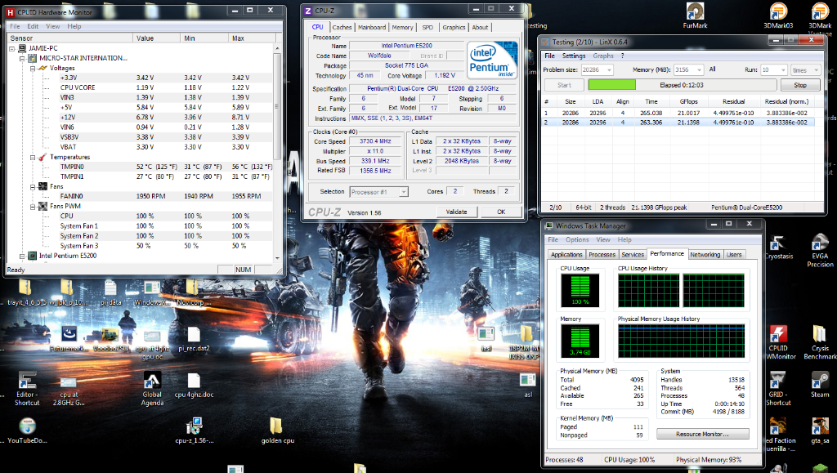
Task: Select the first result row in LinX
Action: tap(679, 113)
